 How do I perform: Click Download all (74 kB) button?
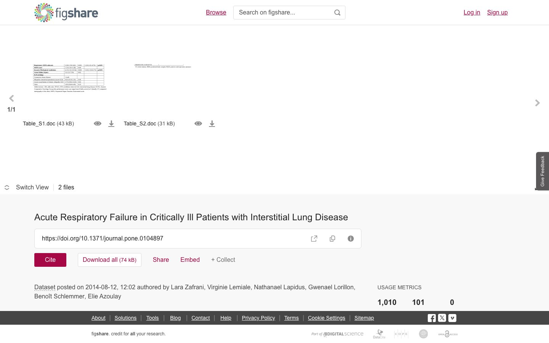pos(109,260)
